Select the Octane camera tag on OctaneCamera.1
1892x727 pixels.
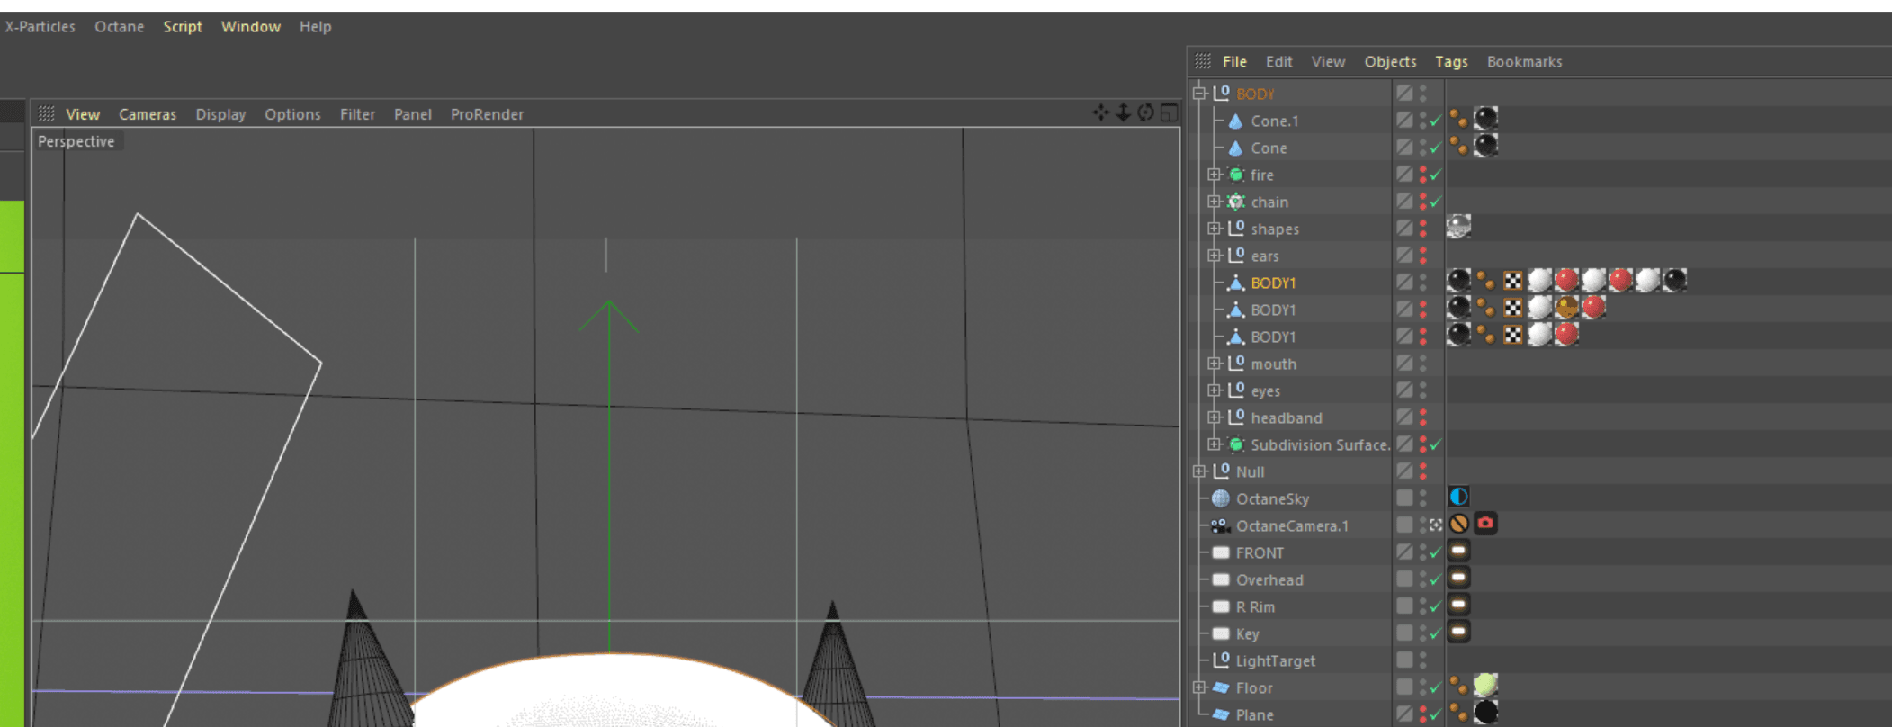1485,523
